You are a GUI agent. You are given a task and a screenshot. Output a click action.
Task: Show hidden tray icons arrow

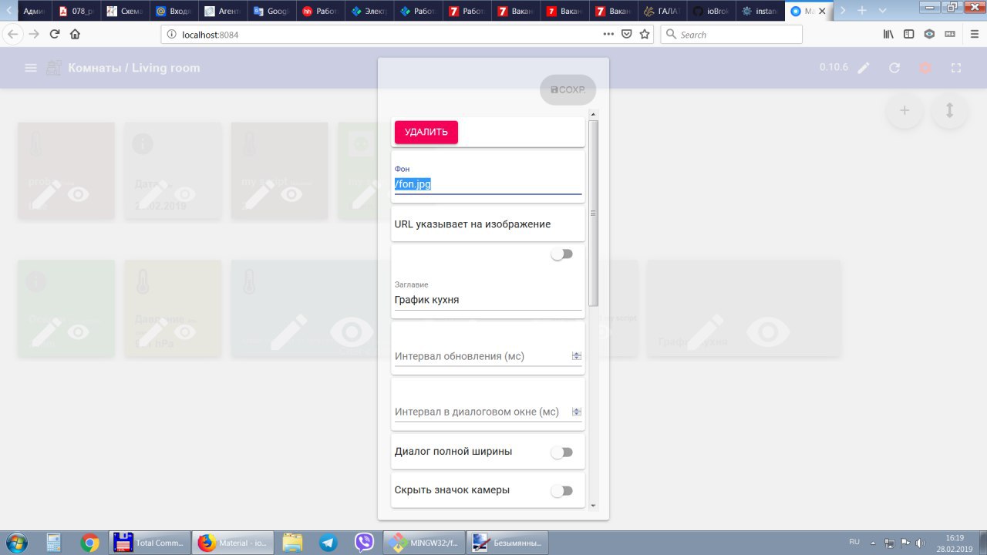click(x=871, y=542)
